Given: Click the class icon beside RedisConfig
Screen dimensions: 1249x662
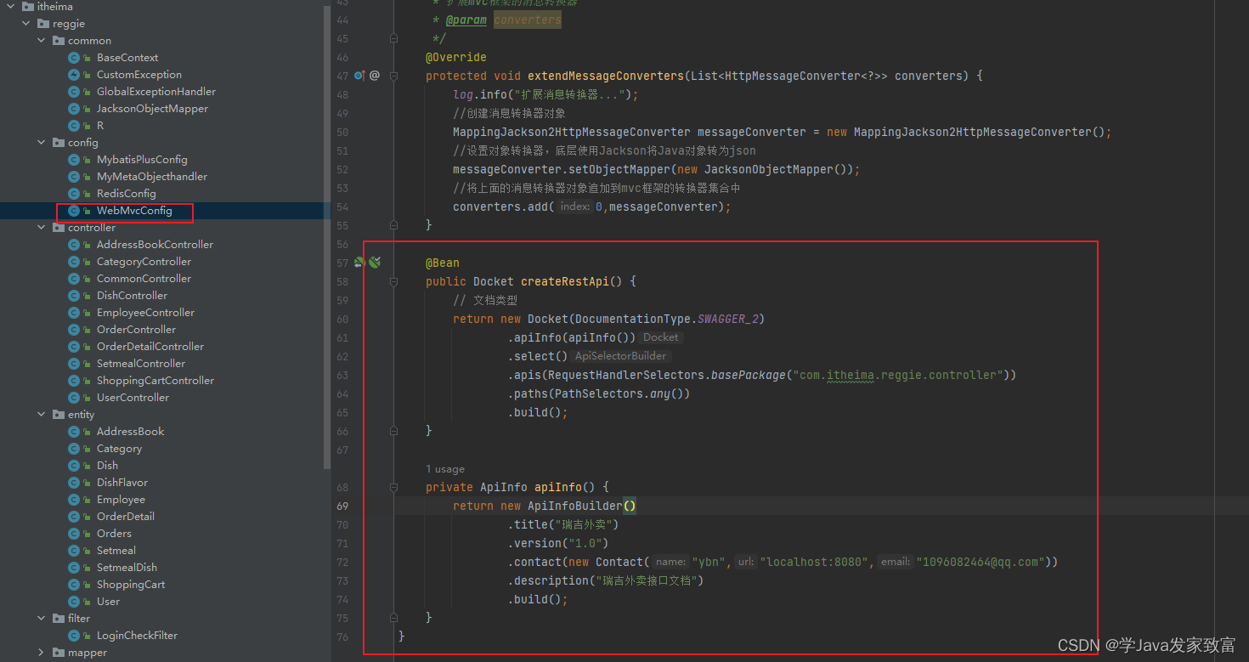Looking at the screenshot, I should (x=74, y=194).
